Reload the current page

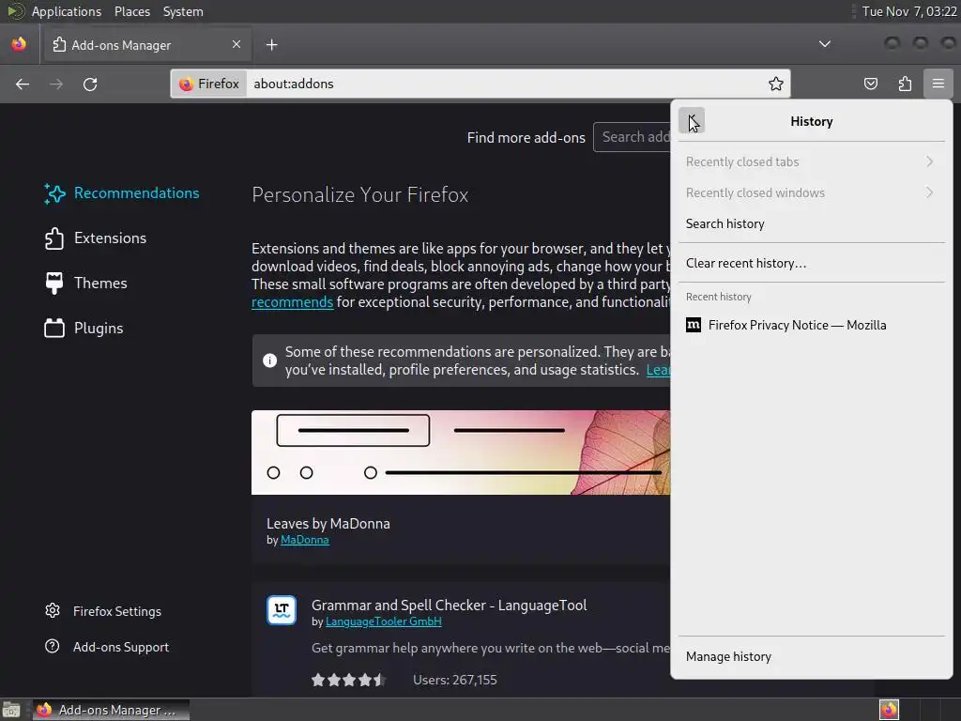pyautogui.click(x=90, y=84)
